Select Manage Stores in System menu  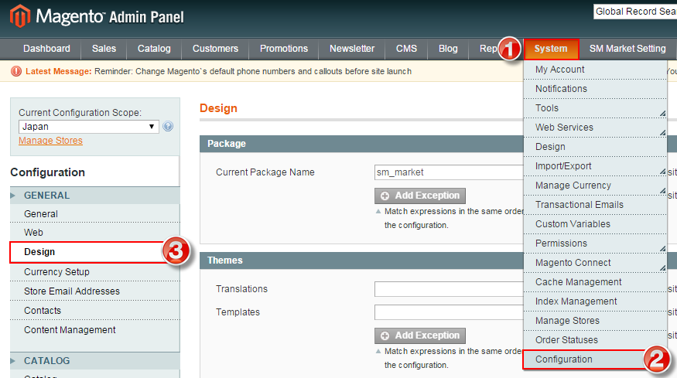click(595, 321)
